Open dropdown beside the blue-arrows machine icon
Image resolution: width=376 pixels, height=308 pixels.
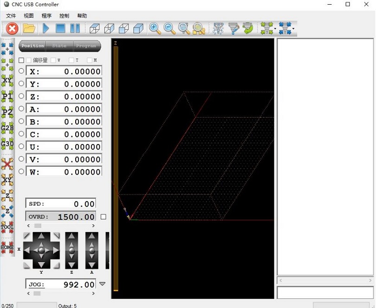293,29
